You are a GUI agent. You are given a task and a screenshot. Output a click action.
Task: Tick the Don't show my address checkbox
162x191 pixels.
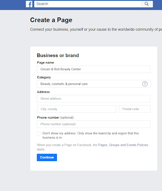click(39, 133)
